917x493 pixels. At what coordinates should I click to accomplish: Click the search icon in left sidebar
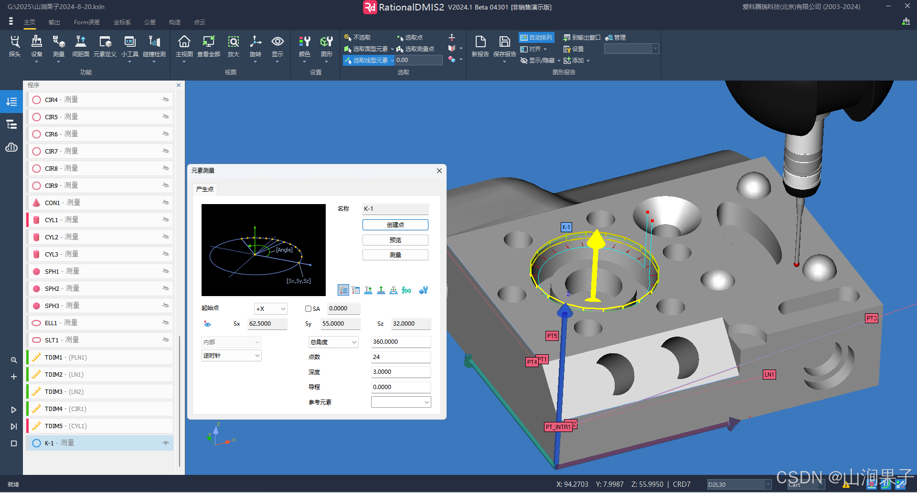tap(14, 360)
